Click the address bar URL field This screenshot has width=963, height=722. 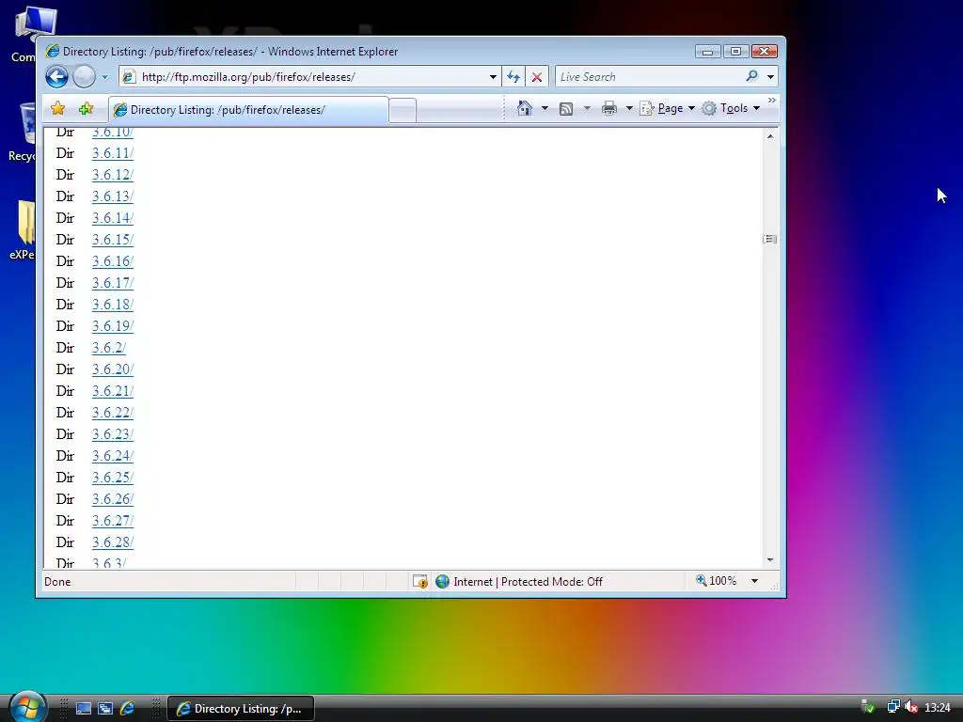click(308, 77)
